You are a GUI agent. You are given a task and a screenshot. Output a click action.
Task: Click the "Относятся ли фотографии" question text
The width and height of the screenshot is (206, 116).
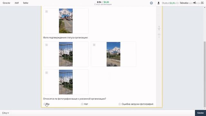[x=74, y=99]
